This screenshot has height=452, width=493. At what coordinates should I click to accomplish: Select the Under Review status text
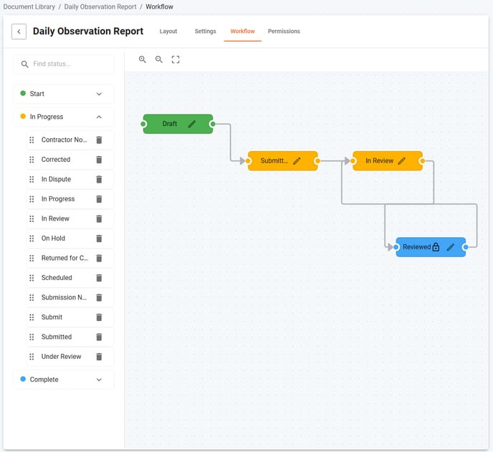coord(62,357)
